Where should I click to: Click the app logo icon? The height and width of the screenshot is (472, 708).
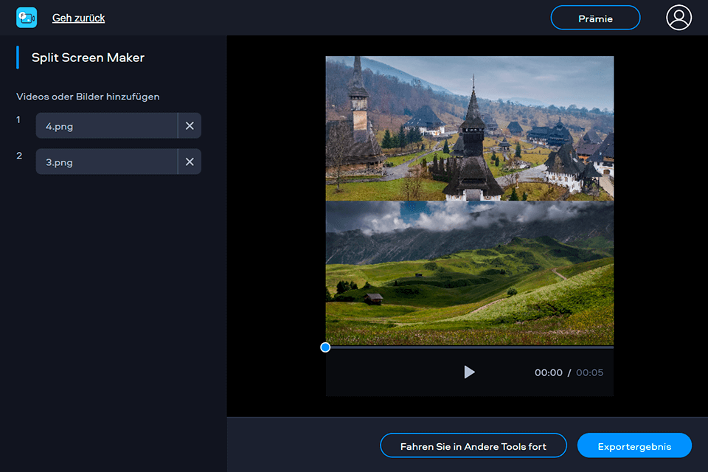point(27,17)
